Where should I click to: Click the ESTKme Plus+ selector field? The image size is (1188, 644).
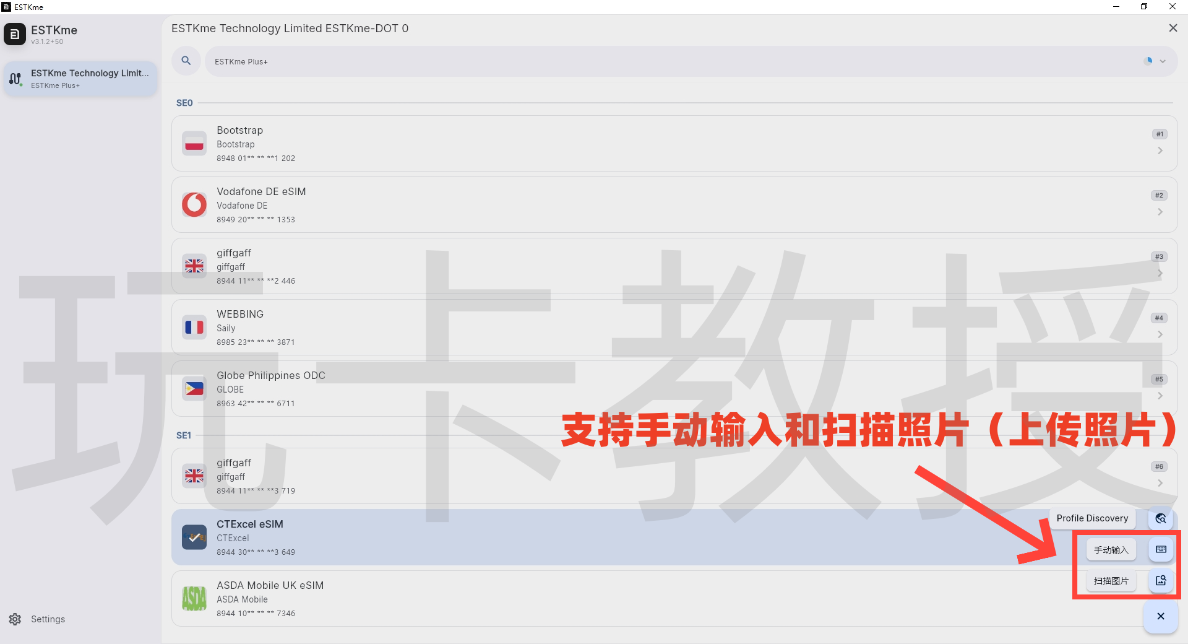pos(691,61)
